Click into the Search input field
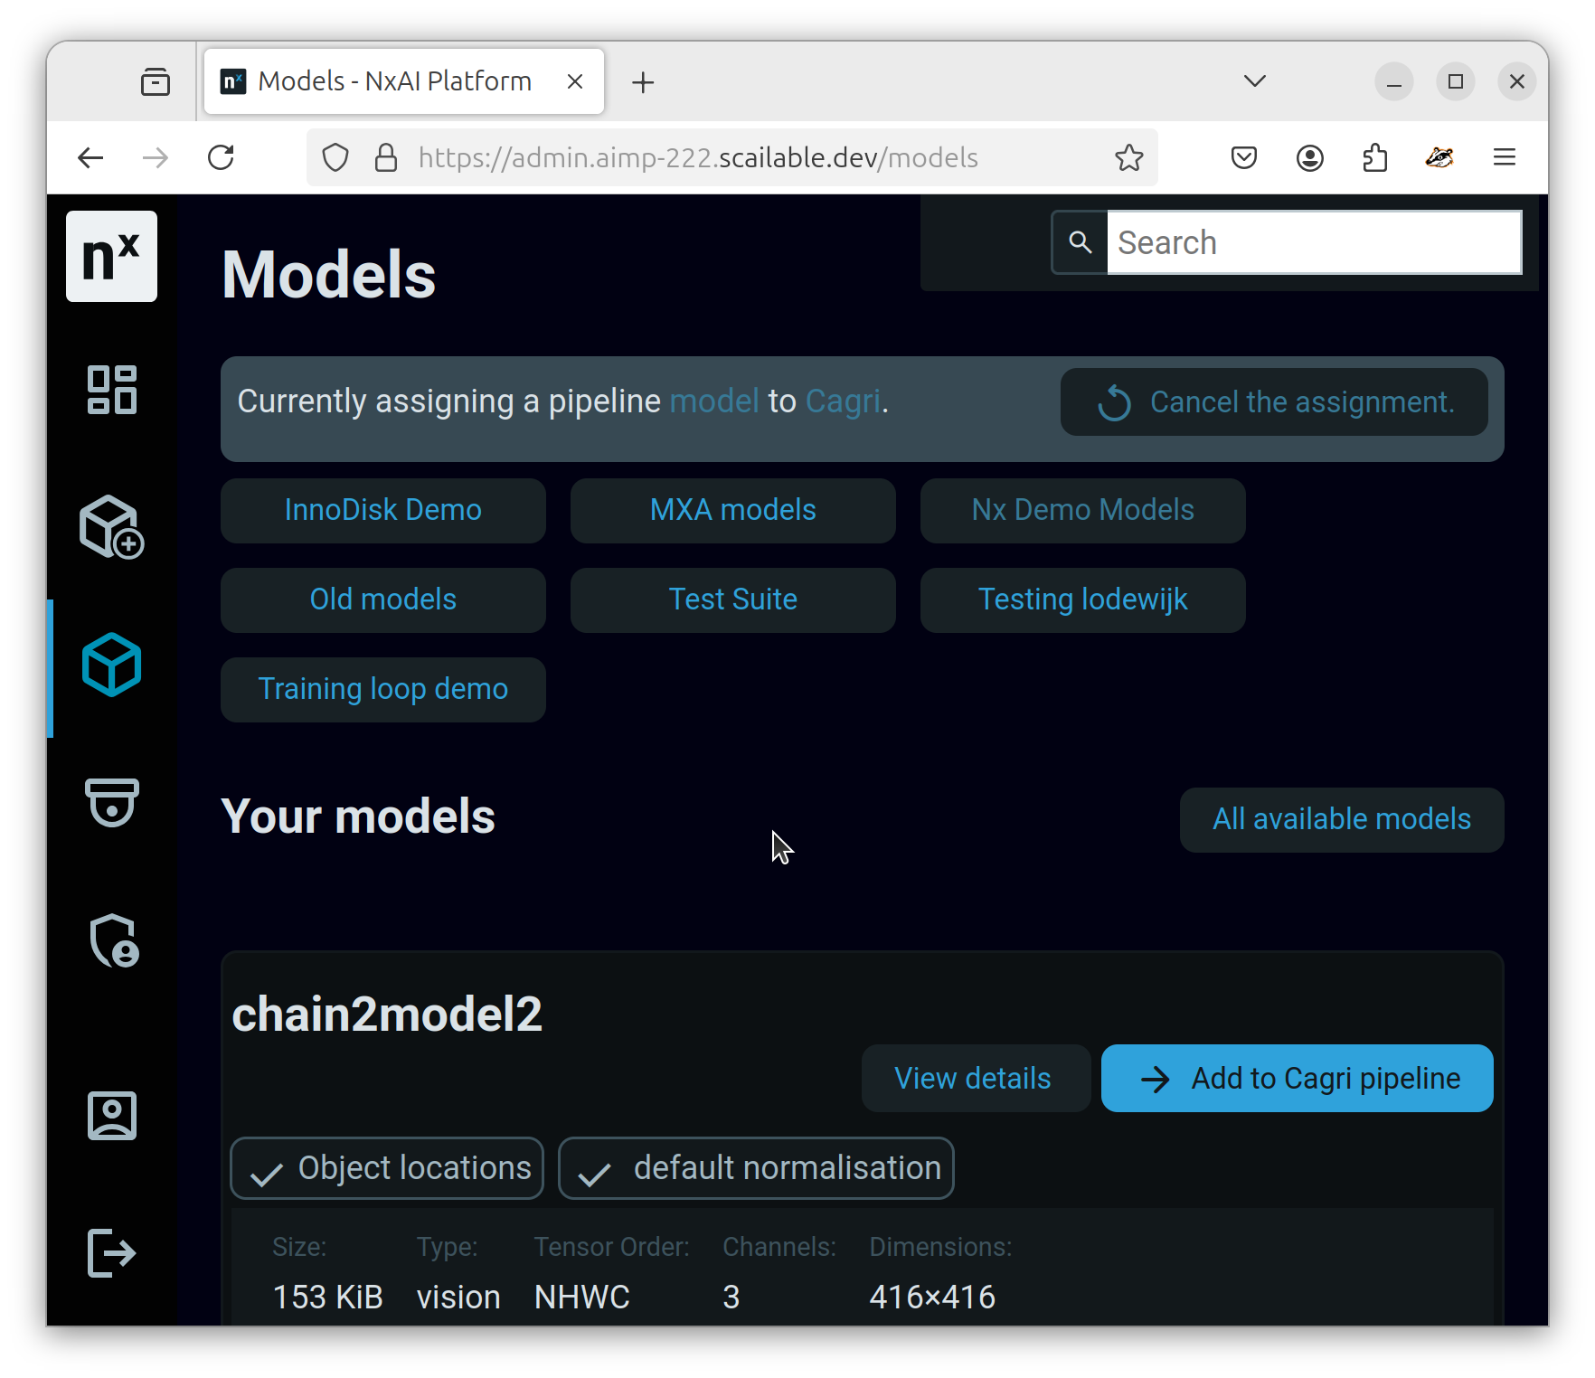1595x1378 pixels. (1315, 242)
